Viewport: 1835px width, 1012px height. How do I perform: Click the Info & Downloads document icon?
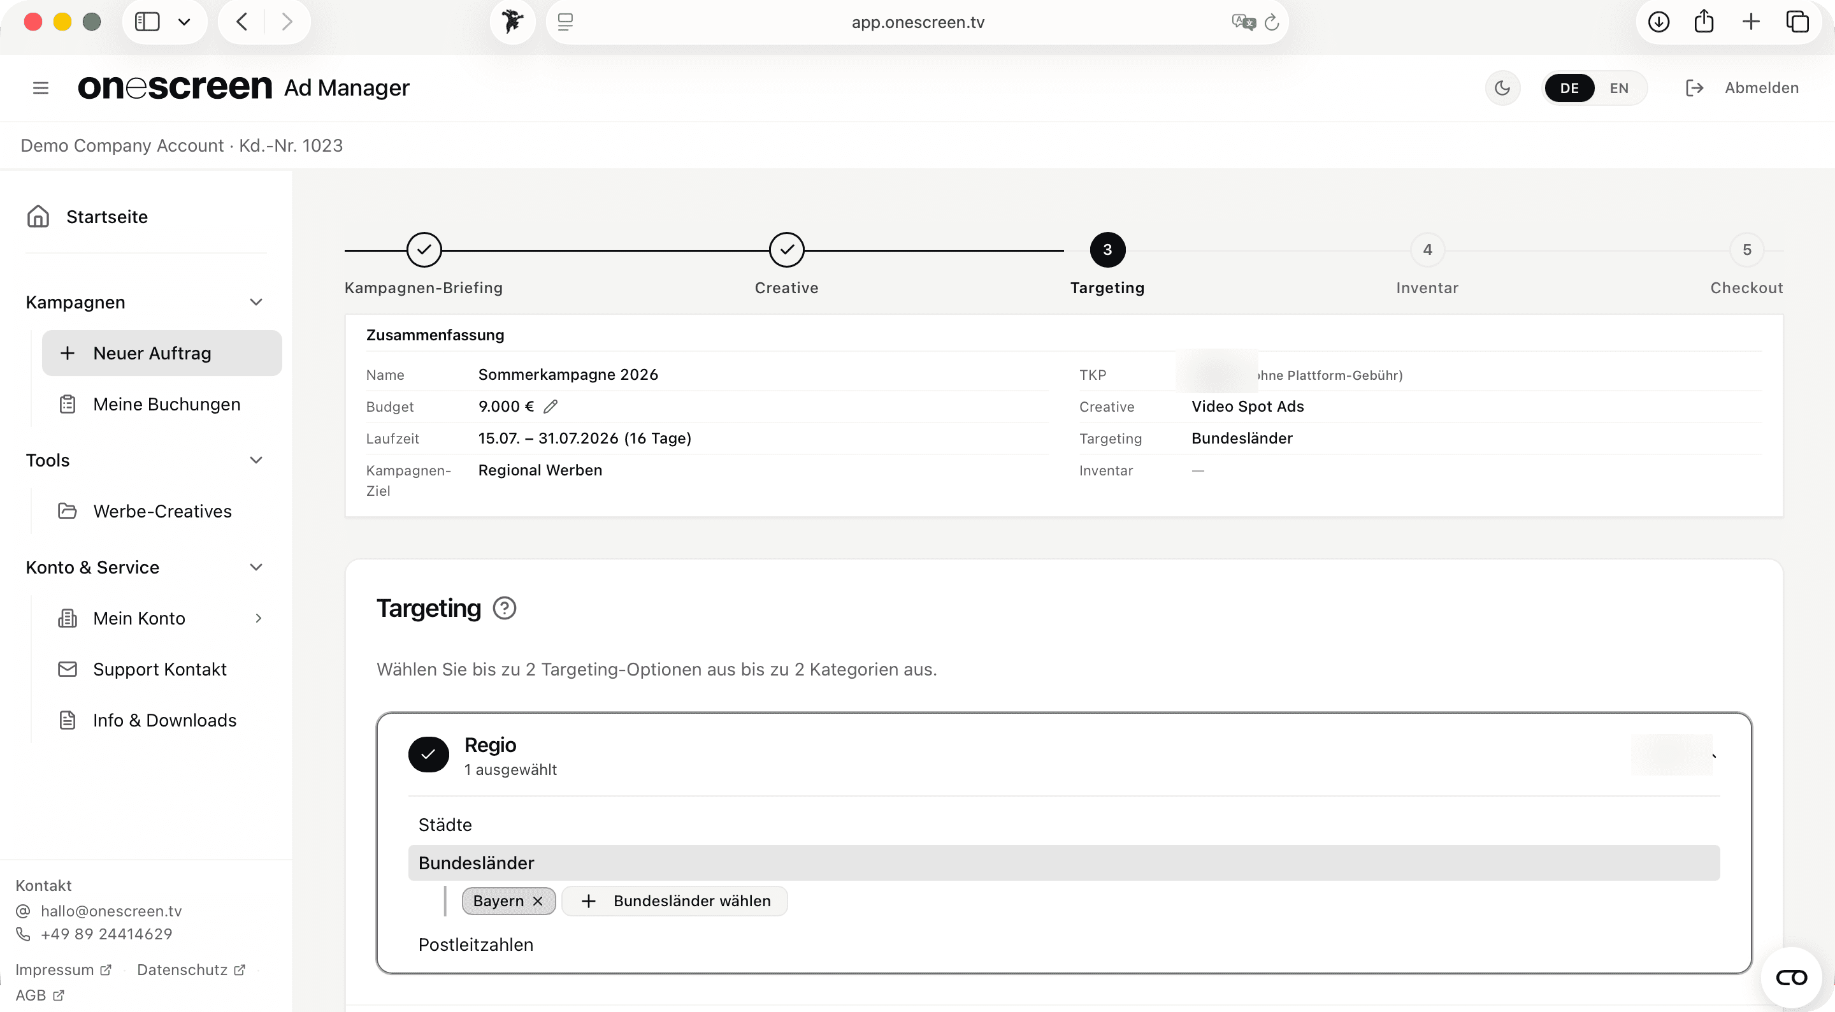(67, 721)
